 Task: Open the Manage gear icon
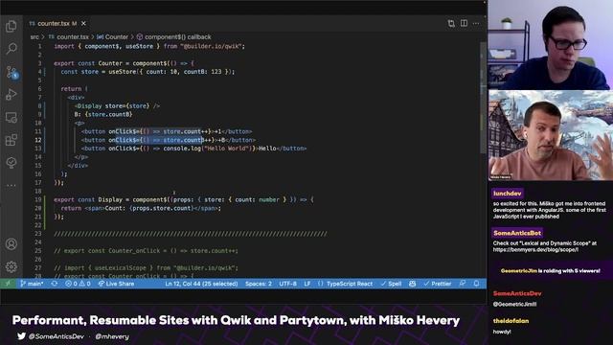[x=11, y=266]
